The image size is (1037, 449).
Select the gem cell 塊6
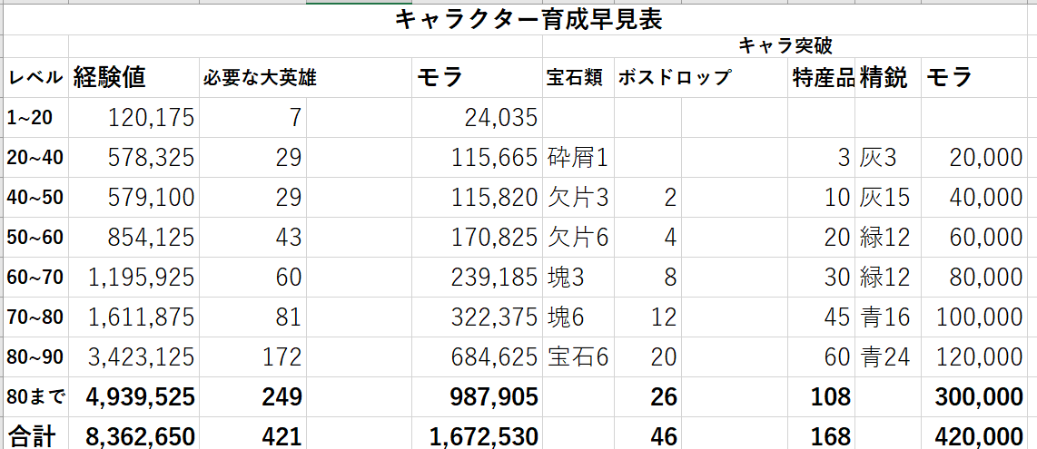click(x=578, y=317)
